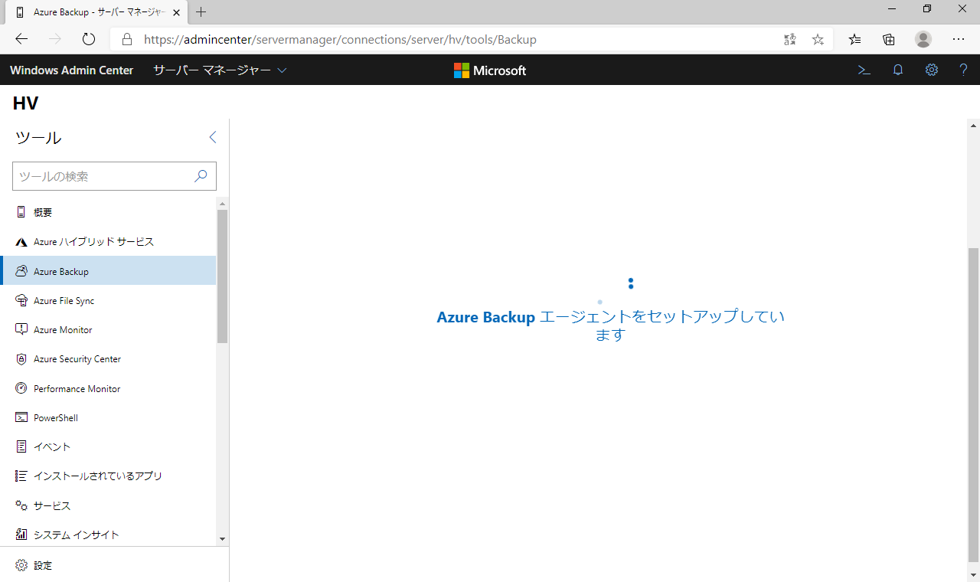The image size is (980, 582).
Task: Click the browser address bar URL
Action: 340,39
